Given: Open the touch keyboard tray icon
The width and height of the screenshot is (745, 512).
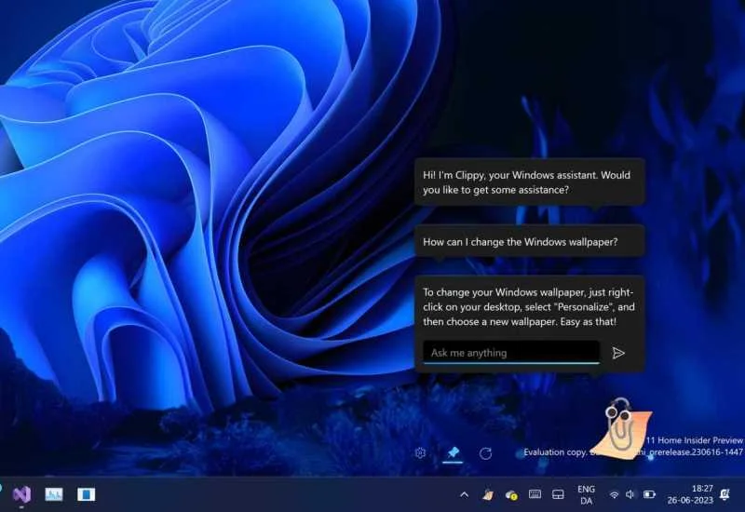Looking at the screenshot, I should tap(535, 494).
